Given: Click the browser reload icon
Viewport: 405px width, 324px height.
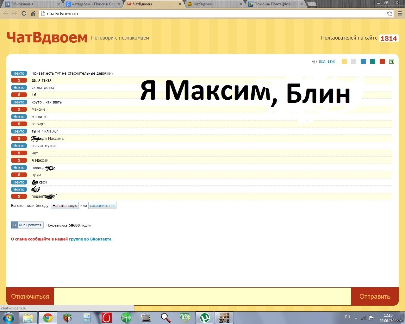Looking at the screenshot, I should tap(24, 13).
